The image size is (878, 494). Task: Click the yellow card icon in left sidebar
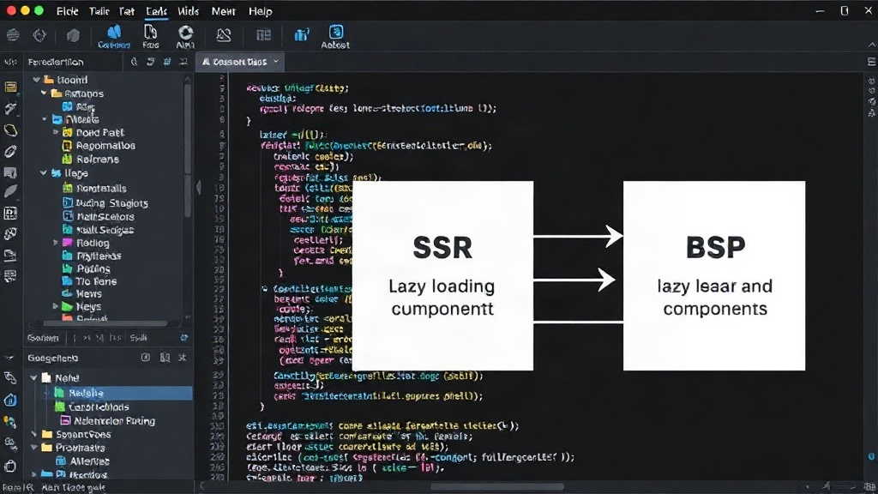[10, 87]
